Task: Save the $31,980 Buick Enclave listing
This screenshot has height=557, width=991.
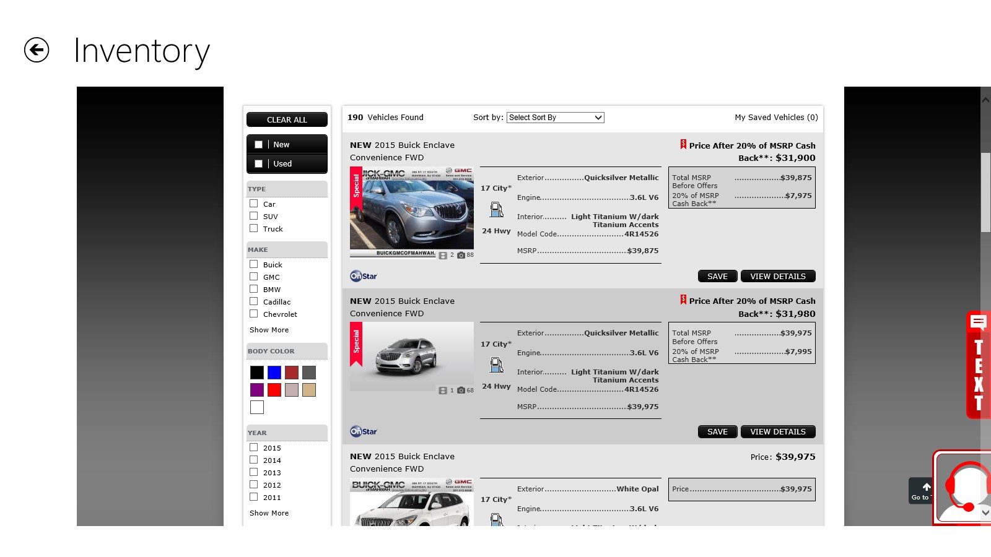Action: tap(717, 431)
